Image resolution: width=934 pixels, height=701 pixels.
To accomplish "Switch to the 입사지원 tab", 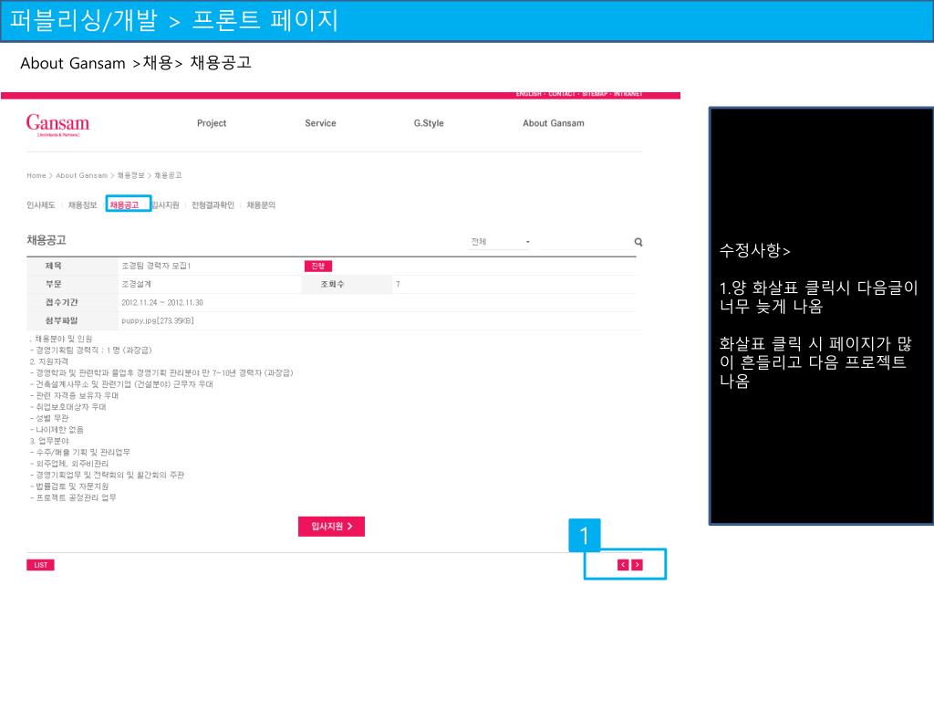I will tap(166, 205).
